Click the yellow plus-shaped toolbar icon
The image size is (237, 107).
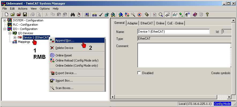pyautogui.click(x=146, y=14)
